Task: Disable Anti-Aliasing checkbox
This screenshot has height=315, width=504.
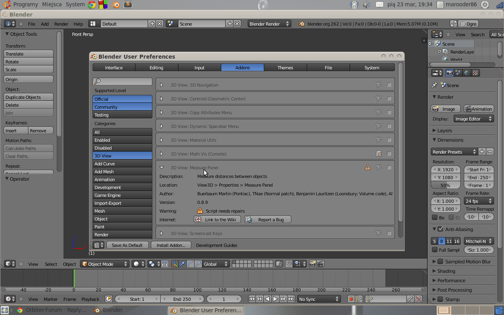Action: 440,229
